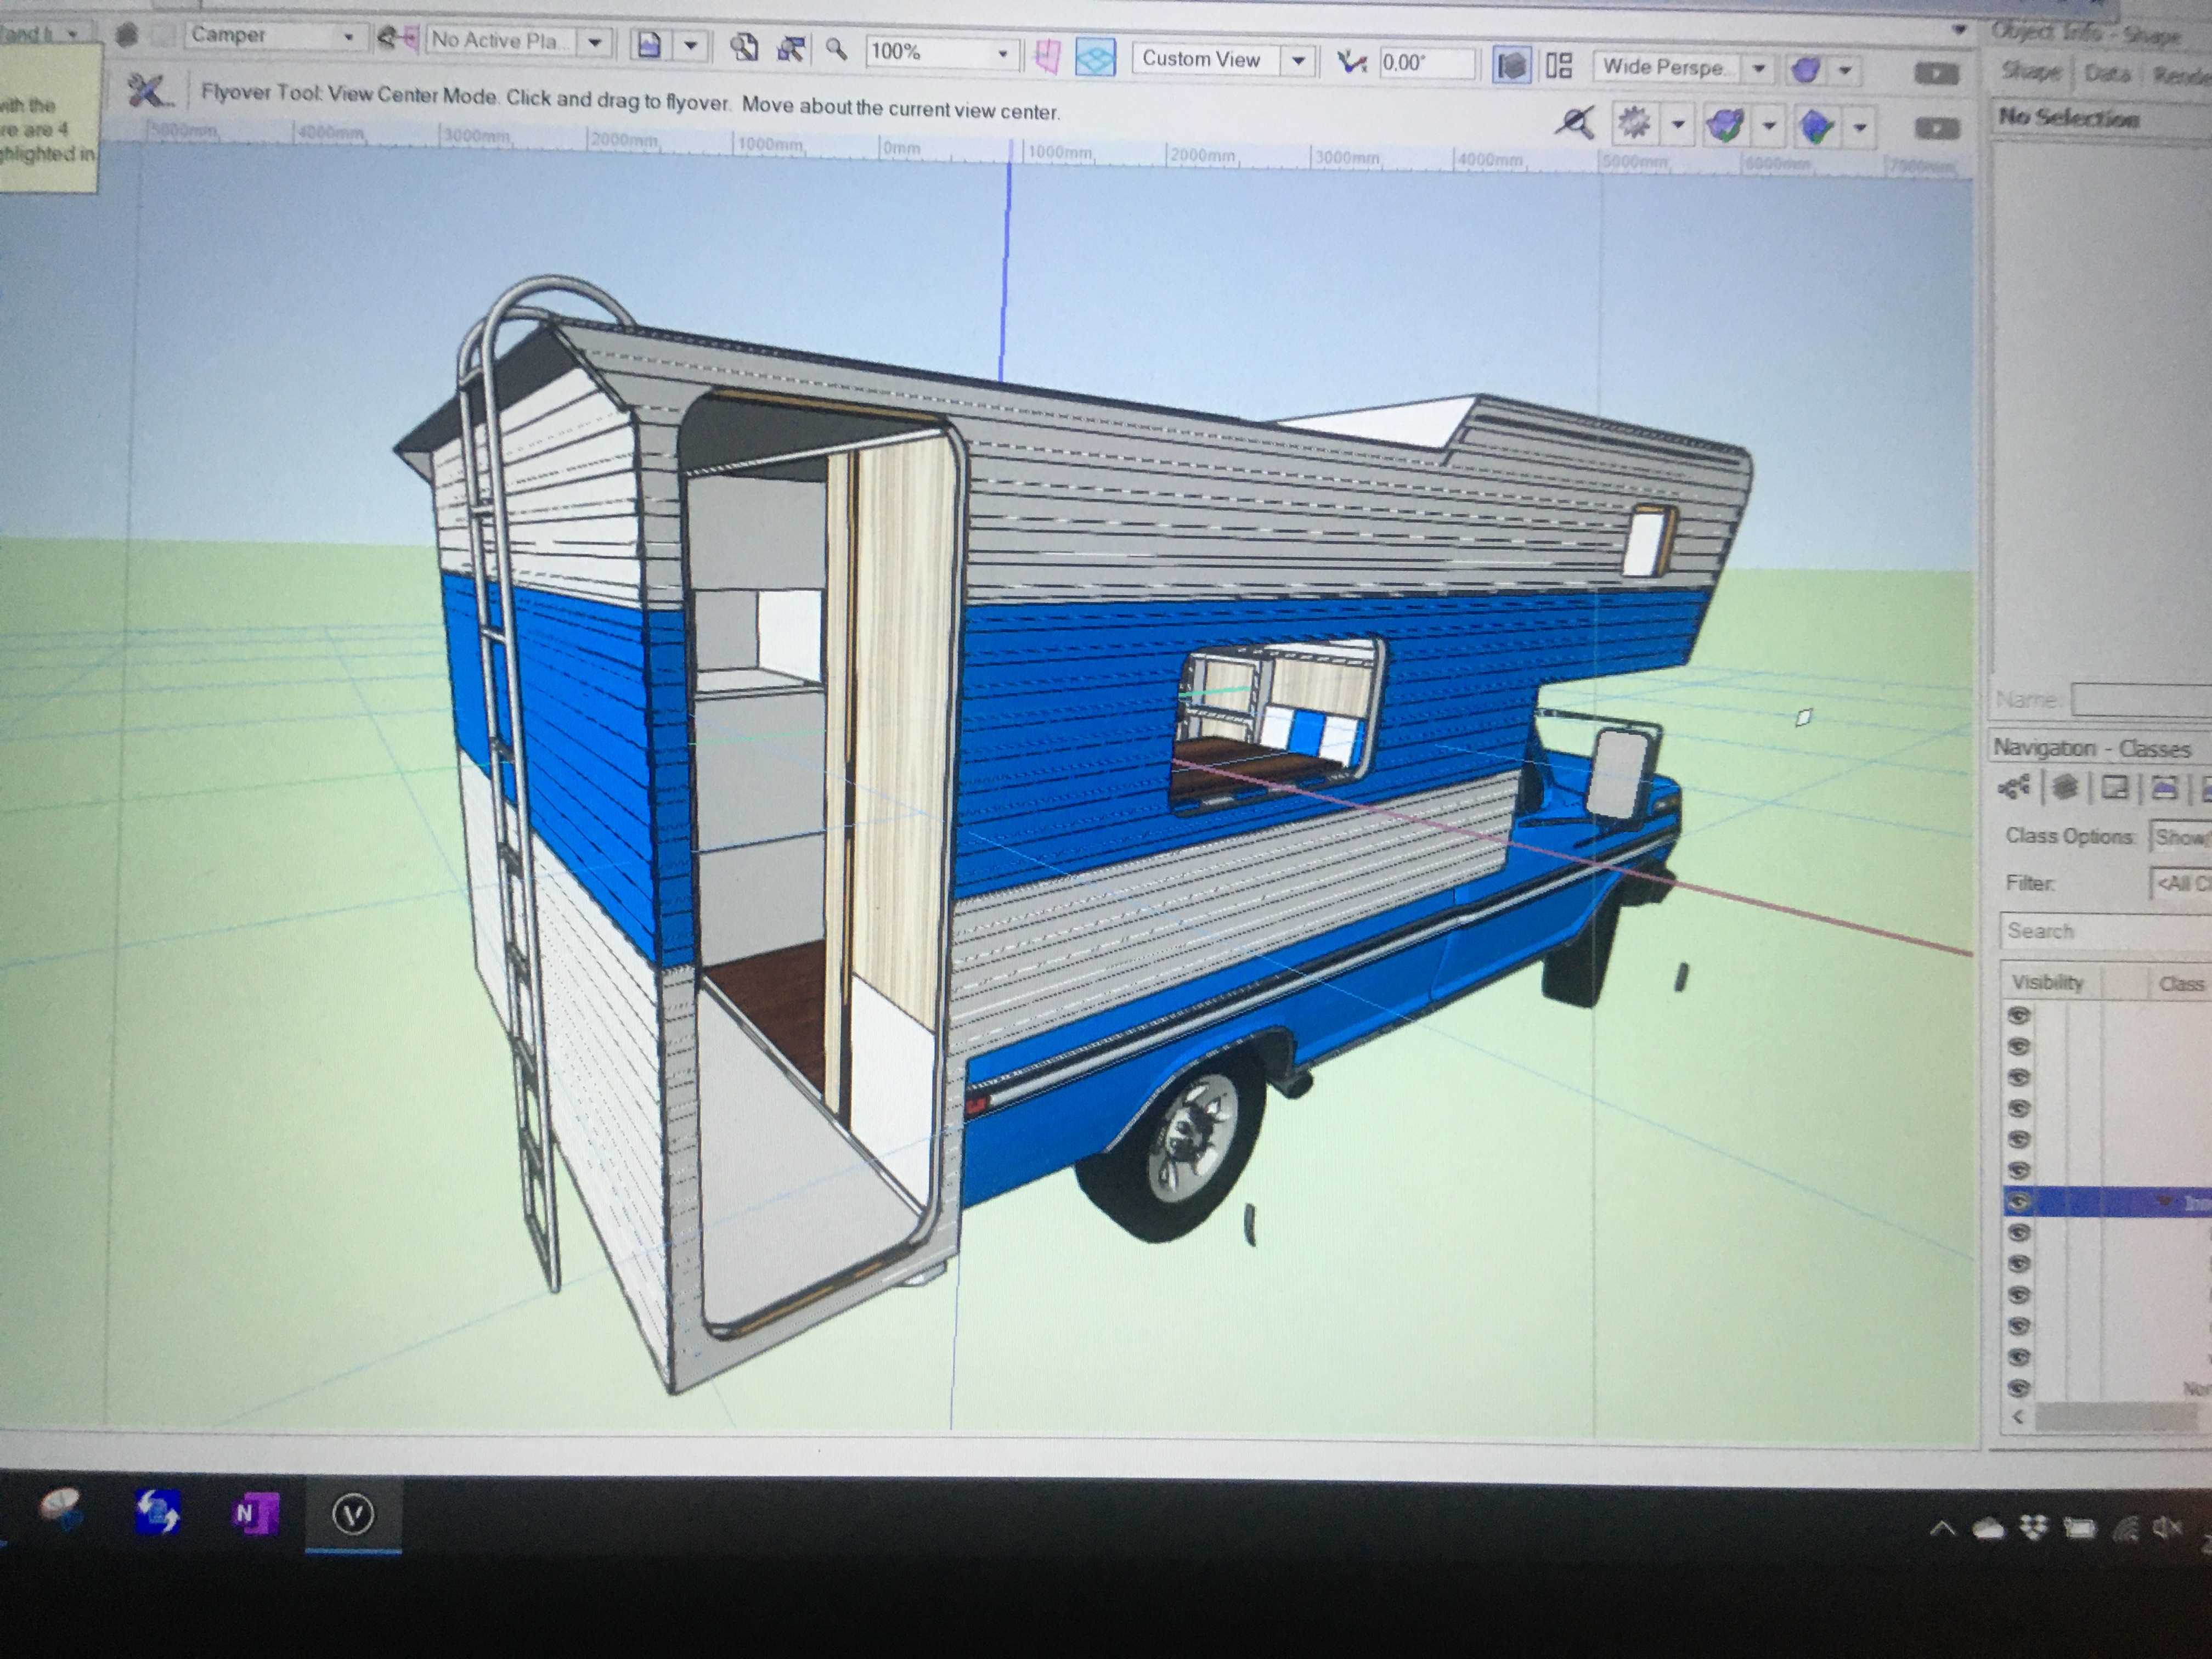Toggle visibility eye of the first class row

2019,1015
